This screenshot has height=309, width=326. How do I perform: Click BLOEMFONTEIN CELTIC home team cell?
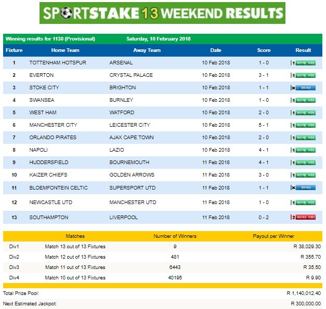click(x=58, y=187)
